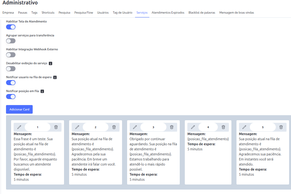Click the trash icon on card 3
This screenshot has width=291, height=194.
click(172, 127)
